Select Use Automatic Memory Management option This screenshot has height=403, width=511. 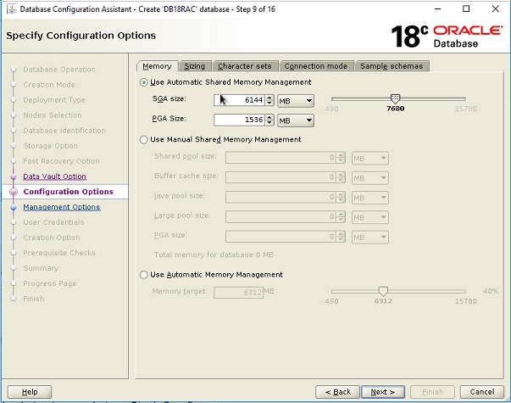point(144,275)
